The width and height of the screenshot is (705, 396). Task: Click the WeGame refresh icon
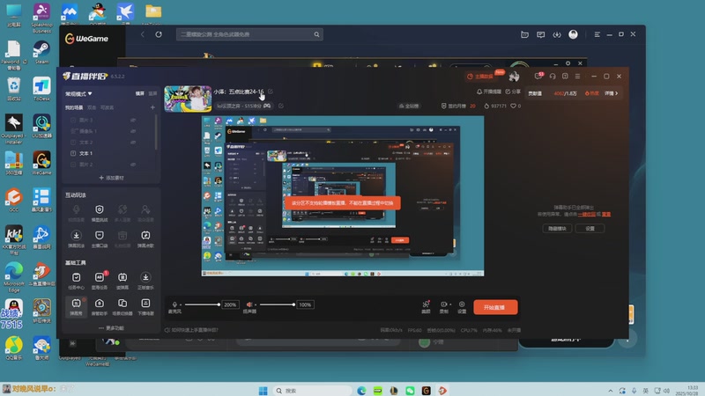(159, 34)
